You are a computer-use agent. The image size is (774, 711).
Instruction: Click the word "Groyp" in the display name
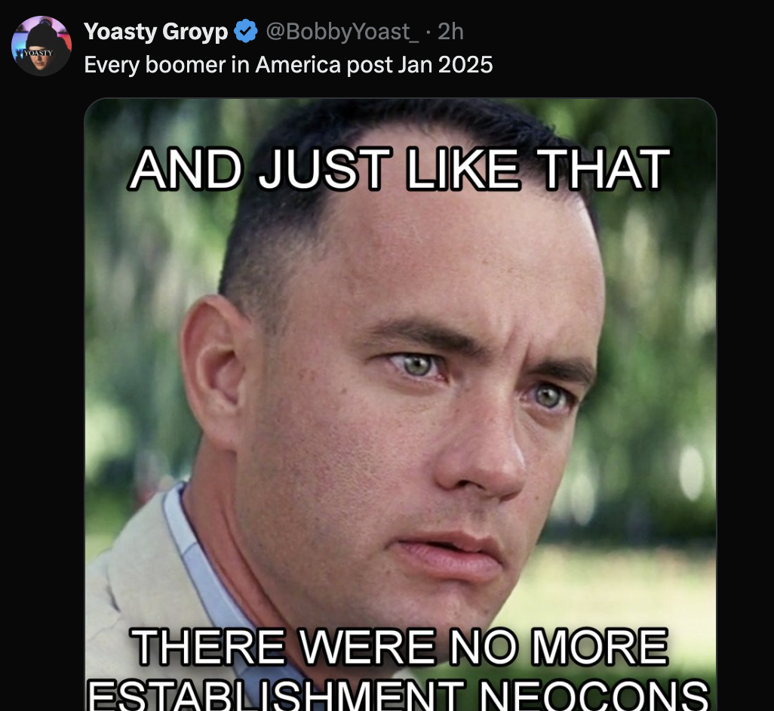[x=195, y=32]
